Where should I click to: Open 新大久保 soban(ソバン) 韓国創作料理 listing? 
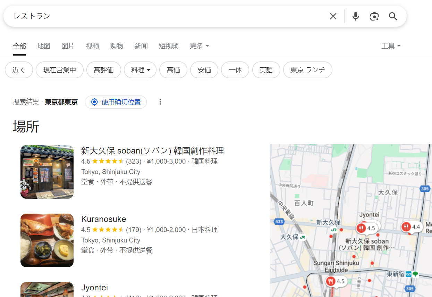(153, 150)
